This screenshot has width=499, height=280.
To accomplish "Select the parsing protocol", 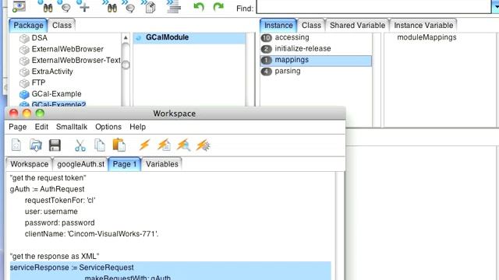I will tap(288, 71).
